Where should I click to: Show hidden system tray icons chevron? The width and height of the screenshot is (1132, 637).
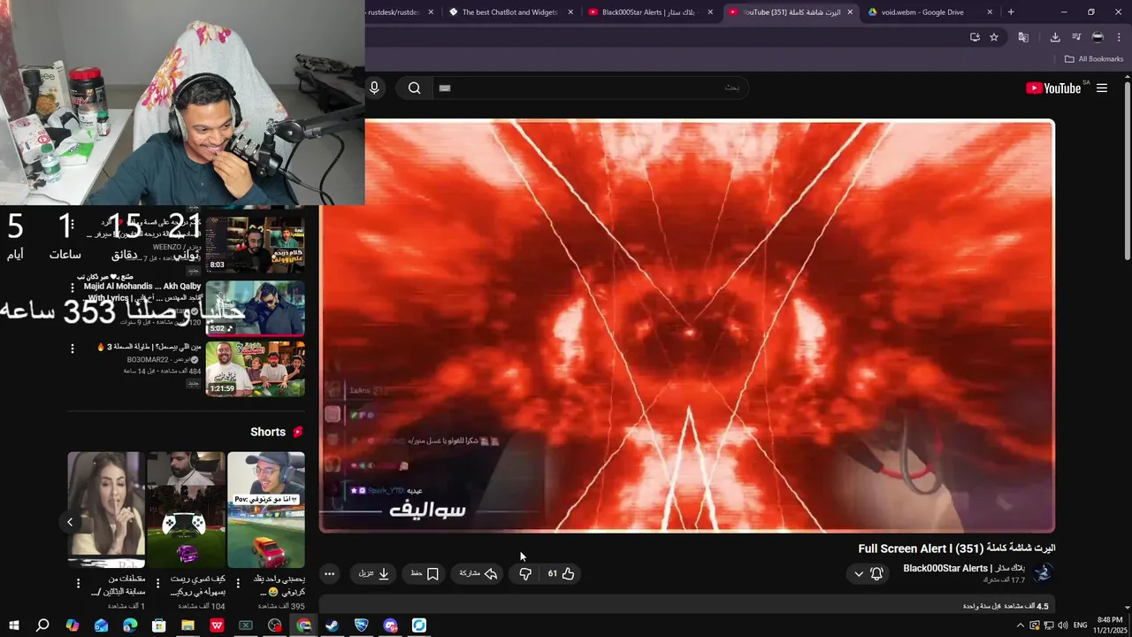coord(1020,625)
